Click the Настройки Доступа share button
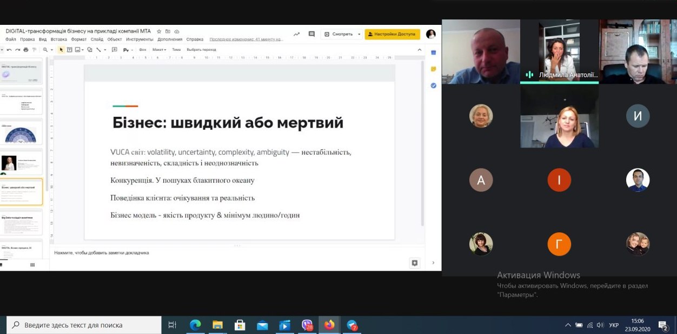This screenshot has height=334, width=677. [x=392, y=34]
